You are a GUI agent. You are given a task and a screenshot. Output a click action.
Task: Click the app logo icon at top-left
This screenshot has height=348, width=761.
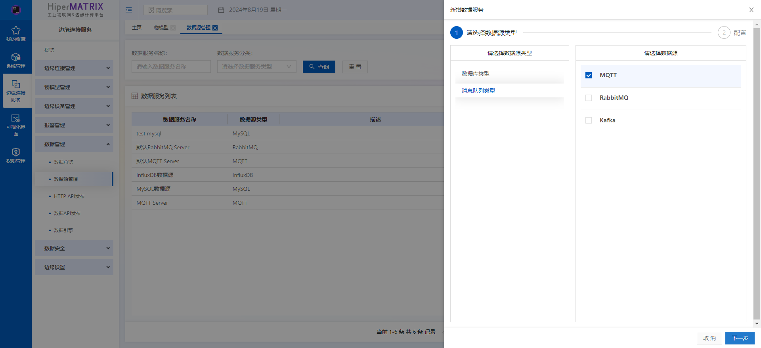pos(16,10)
